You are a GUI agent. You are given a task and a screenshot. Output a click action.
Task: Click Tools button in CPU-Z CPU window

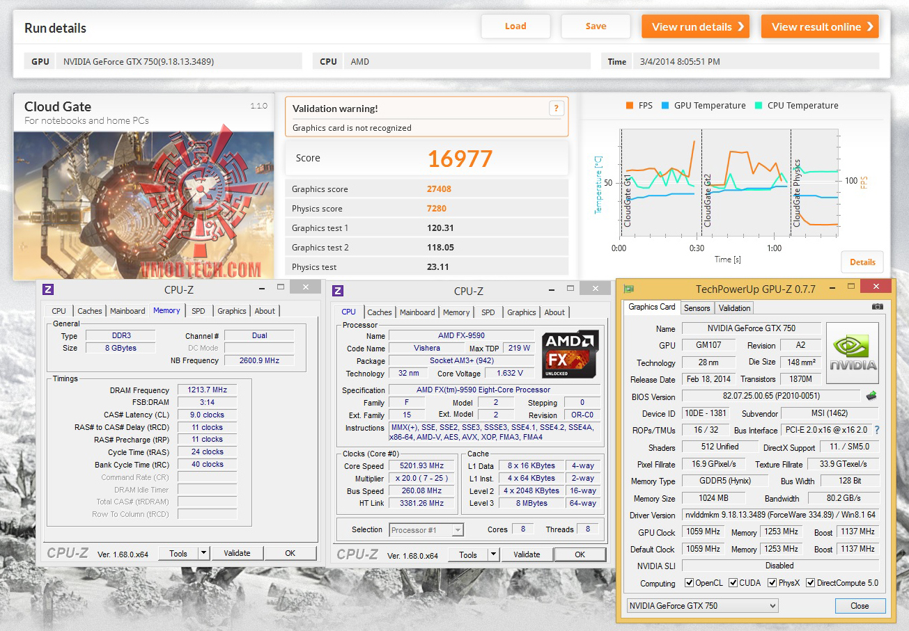pos(468,554)
